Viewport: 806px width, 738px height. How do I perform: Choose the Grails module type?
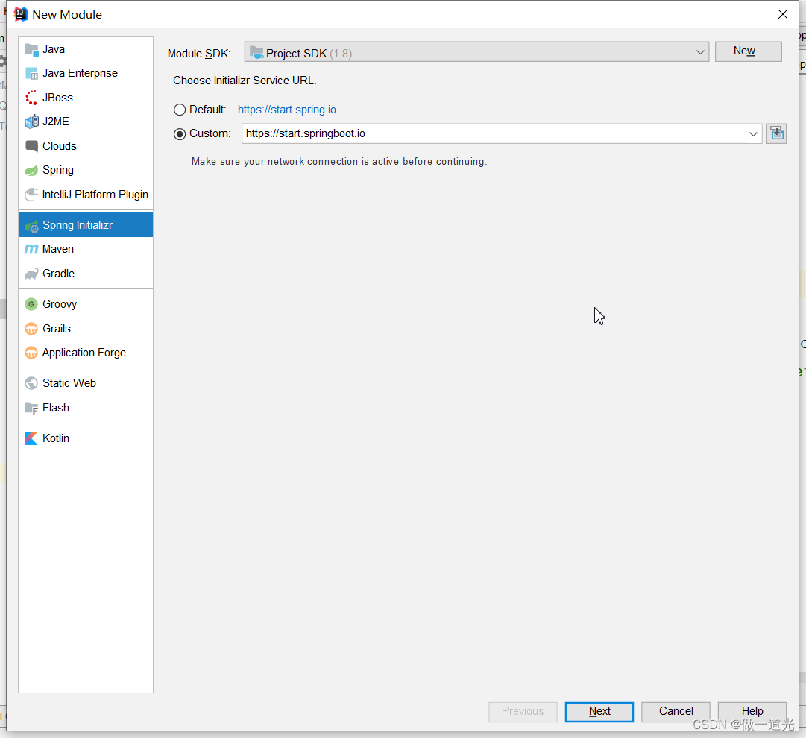click(x=55, y=328)
